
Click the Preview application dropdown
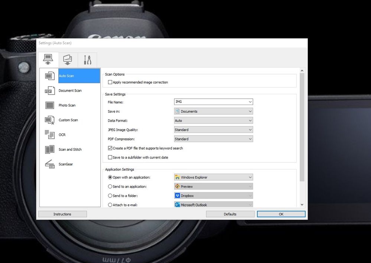point(214,187)
